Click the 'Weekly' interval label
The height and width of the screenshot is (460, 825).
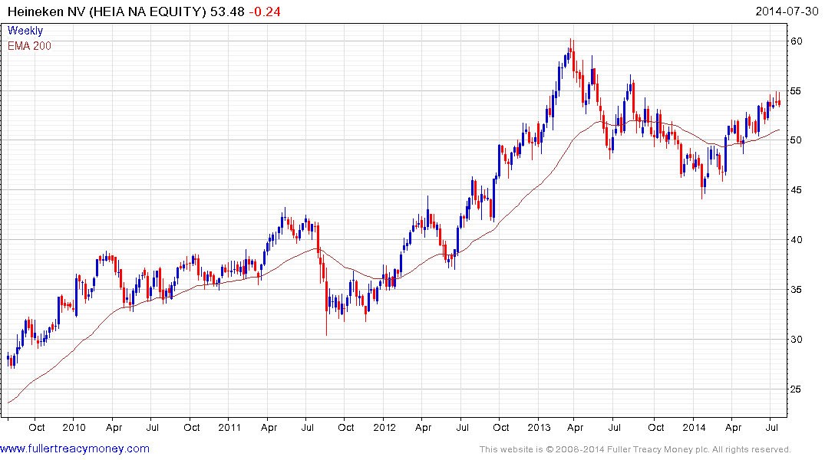[x=25, y=31]
